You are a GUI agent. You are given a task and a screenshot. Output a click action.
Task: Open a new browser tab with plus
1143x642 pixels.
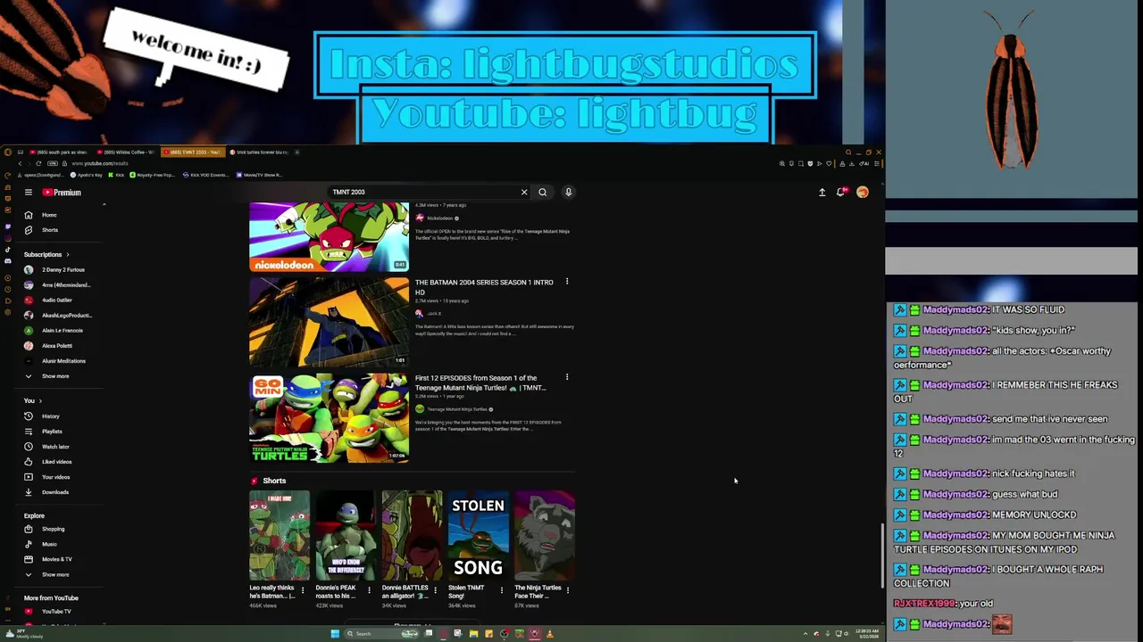[x=296, y=152]
